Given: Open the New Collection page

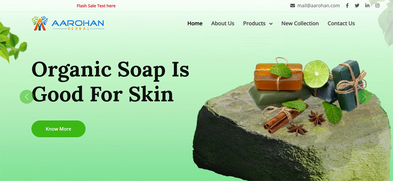Looking at the screenshot, I should click(300, 24).
